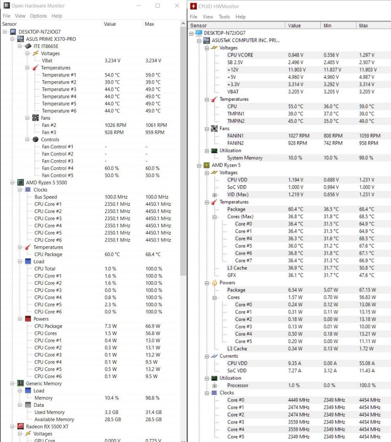Collapse the Powers Cores group in HWMonitor
Viewport: 391px width, 442px height.
point(215,297)
